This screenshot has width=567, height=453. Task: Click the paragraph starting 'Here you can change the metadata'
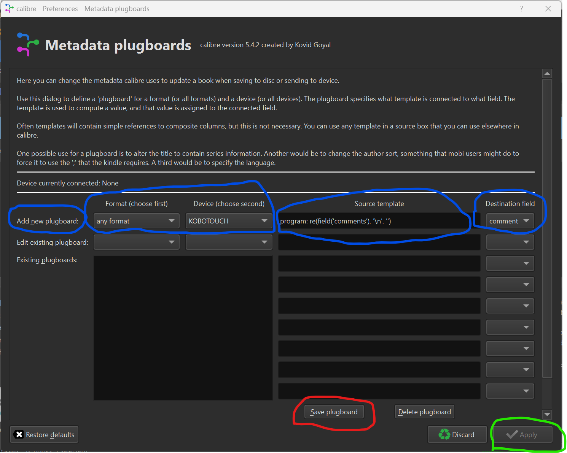click(178, 80)
